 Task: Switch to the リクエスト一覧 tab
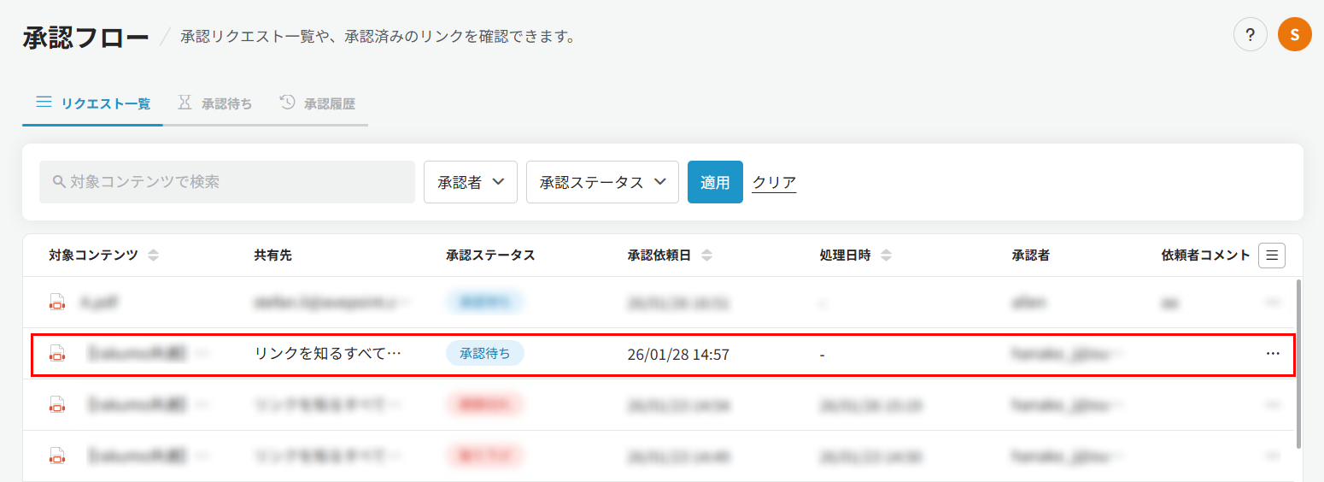93,103
